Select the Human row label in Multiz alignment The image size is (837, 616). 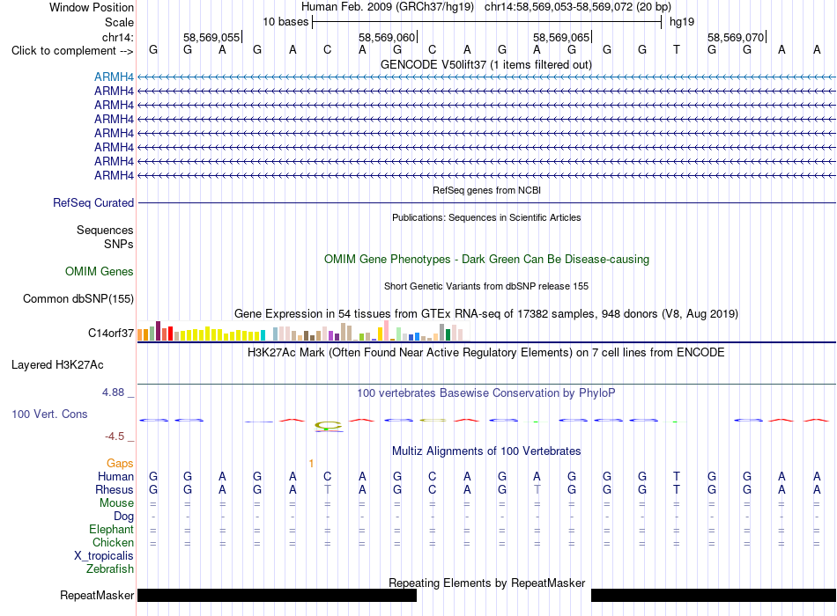point(115,476)
